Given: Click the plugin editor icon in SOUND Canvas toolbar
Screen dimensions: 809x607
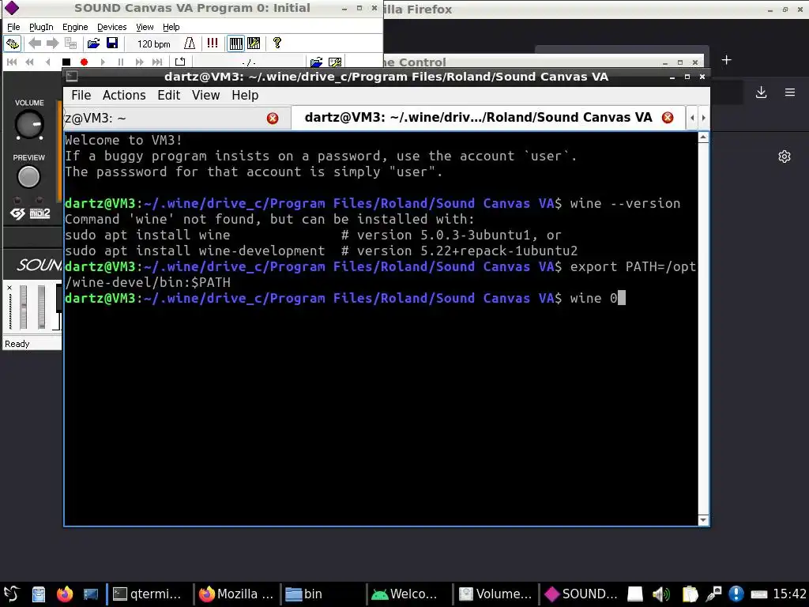Looking at the screenshot, I should 13,43.
